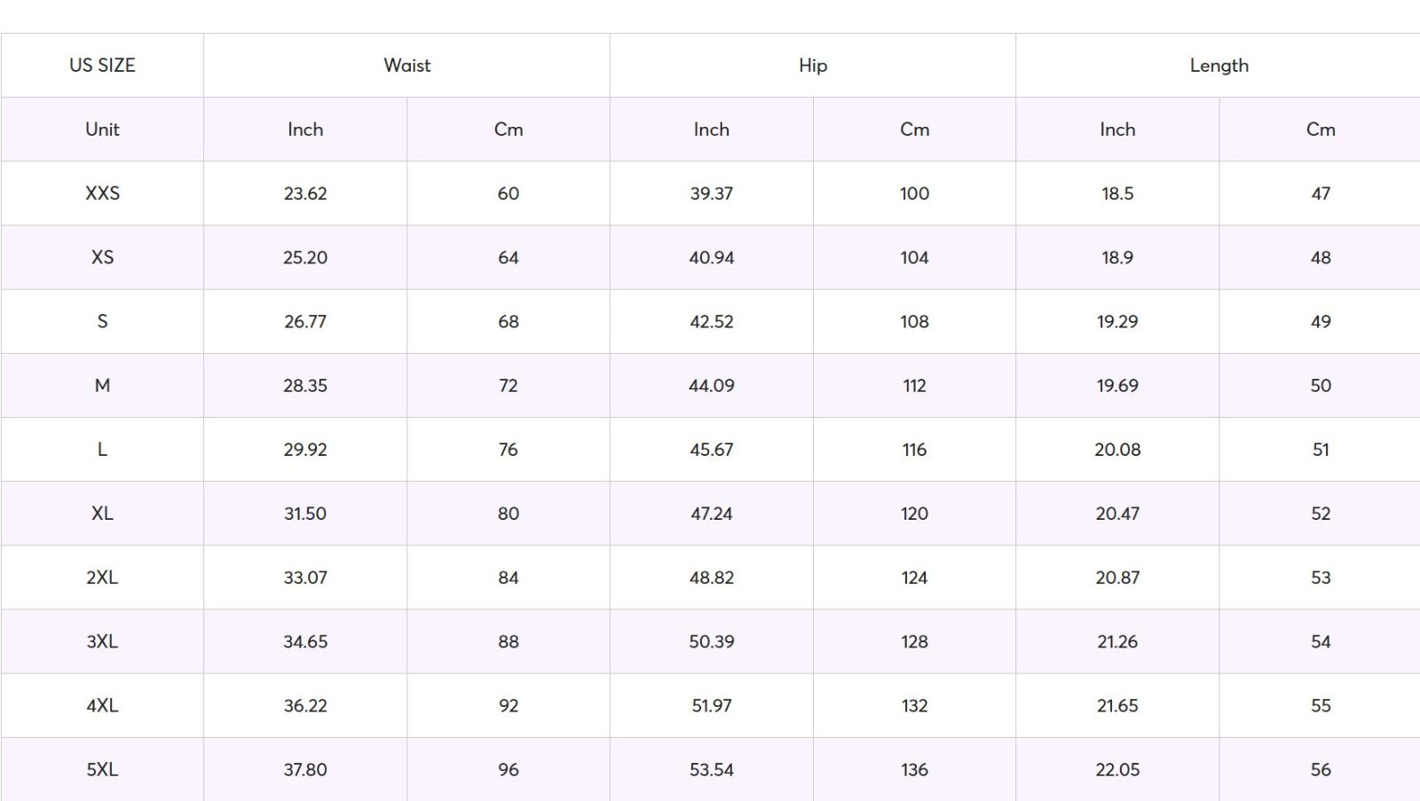Select the Waist column header
Screen dimensions: 1420x801
coord(406,66)
